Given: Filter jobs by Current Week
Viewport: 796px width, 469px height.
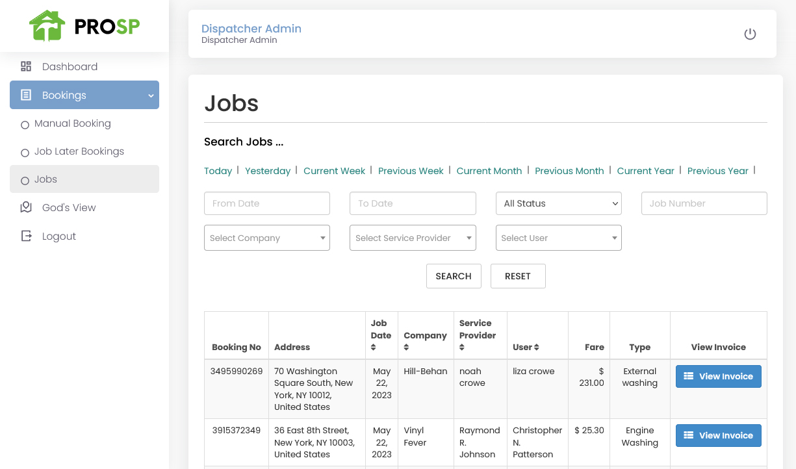Looking at the screenshot, I should coord(335,171).
